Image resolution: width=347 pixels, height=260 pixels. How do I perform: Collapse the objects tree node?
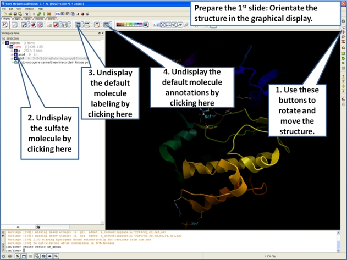pyautogui.click(x=3, y=43)
